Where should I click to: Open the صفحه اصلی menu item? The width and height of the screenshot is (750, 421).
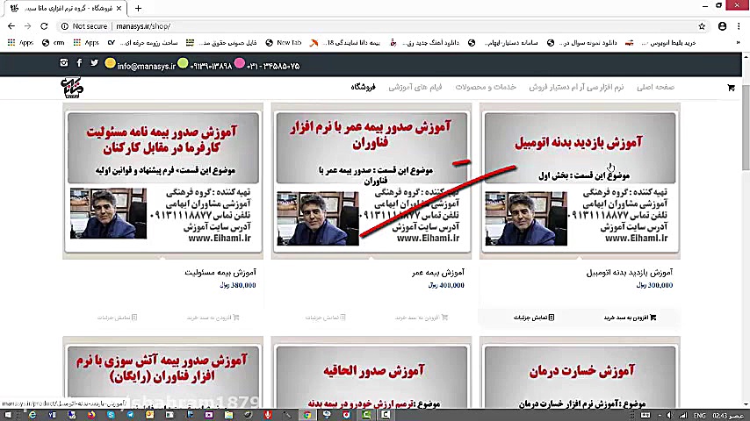[655, 87]
